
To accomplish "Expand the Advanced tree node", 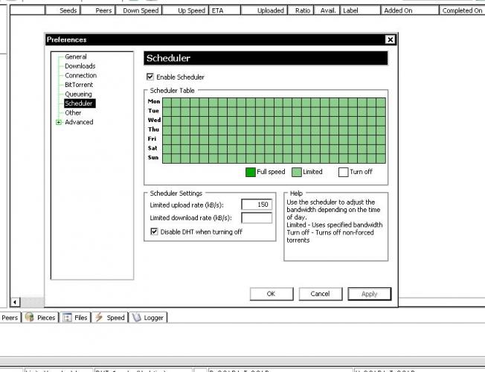I will click(x=59, y=122).
